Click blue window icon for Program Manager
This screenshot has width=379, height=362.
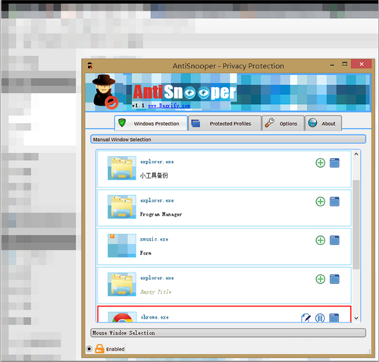click(334, 202)
